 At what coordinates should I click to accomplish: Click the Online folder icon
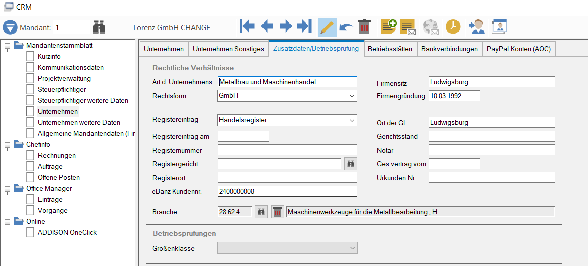(x=19, y=221)
